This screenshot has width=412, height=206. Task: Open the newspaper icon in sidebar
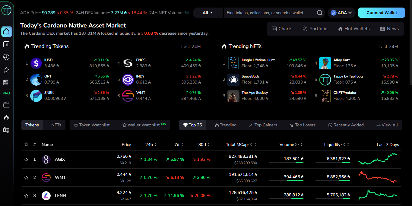6,82
